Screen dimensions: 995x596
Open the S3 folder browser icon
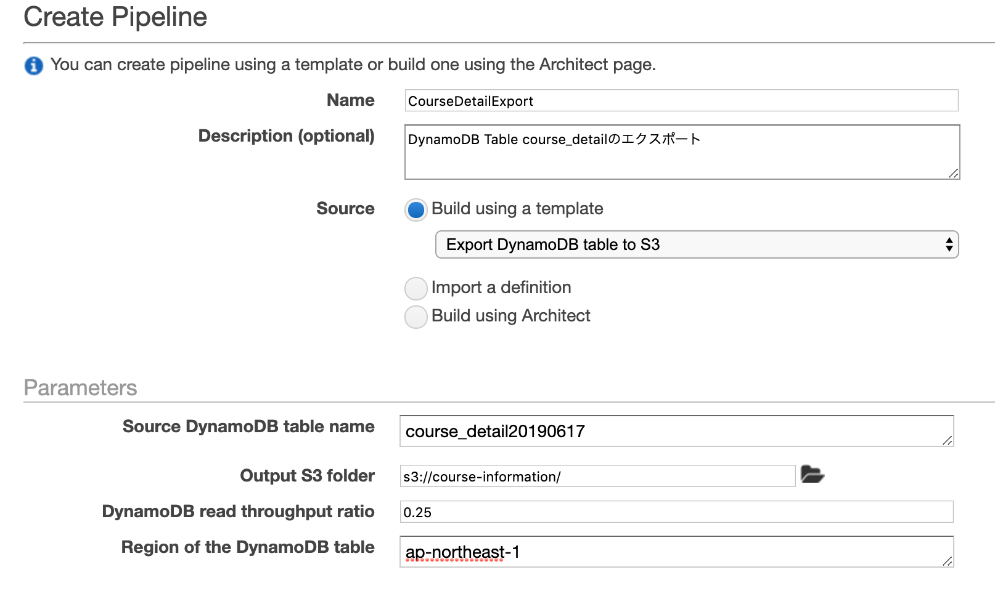pos(813,475)
